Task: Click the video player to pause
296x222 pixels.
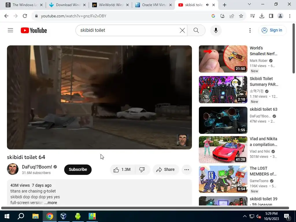Action: coord(99,97)
